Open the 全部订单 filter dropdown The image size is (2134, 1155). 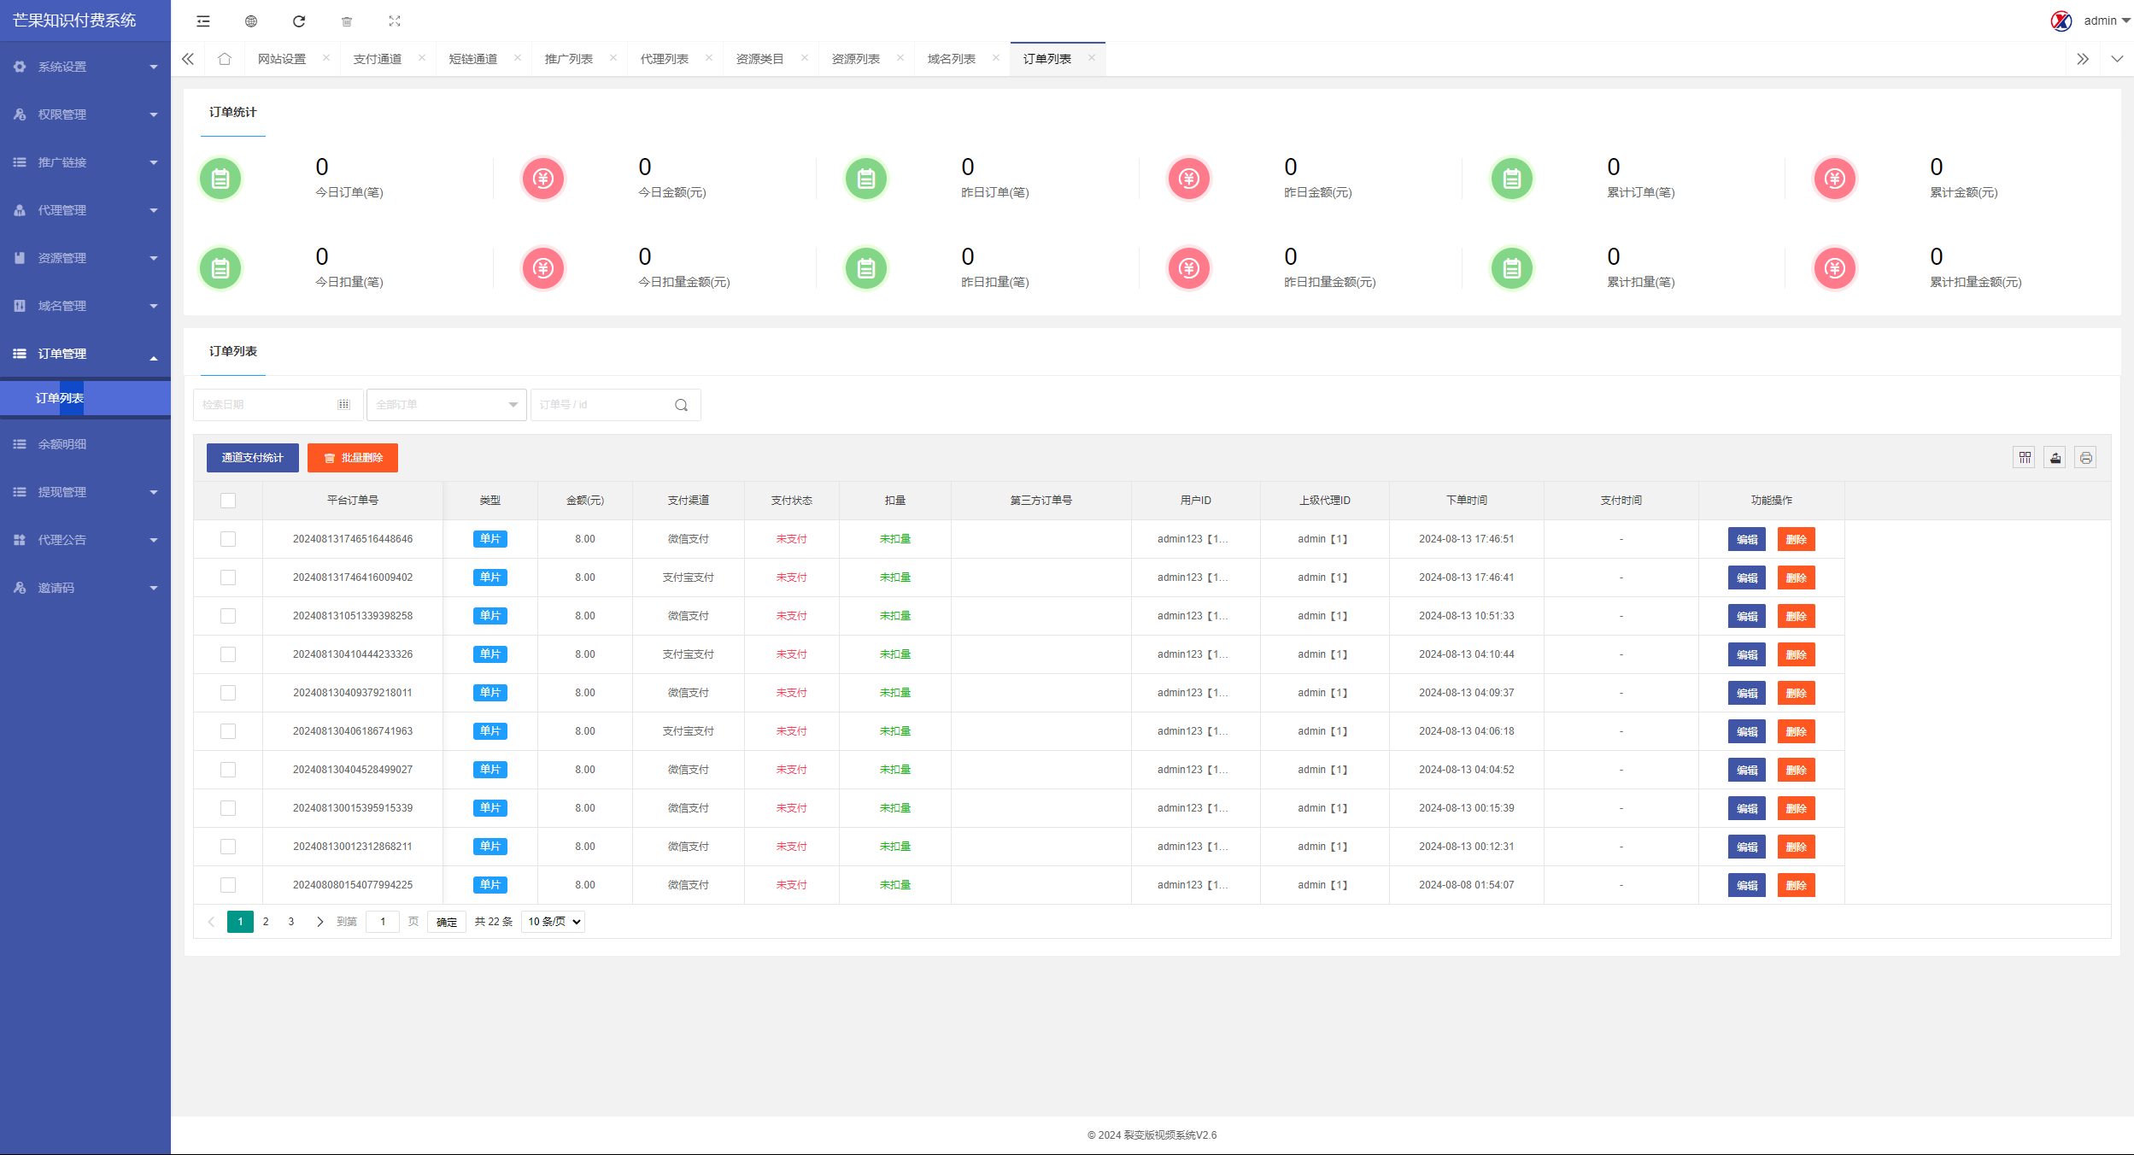coord(447,405)
